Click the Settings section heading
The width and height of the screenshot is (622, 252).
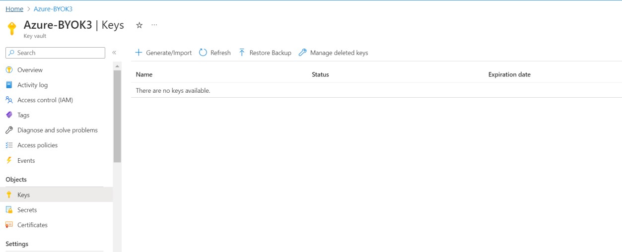[x=17, y=244]
